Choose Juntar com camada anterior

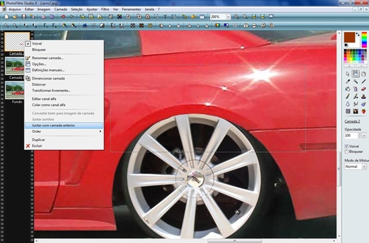[53, 125]
